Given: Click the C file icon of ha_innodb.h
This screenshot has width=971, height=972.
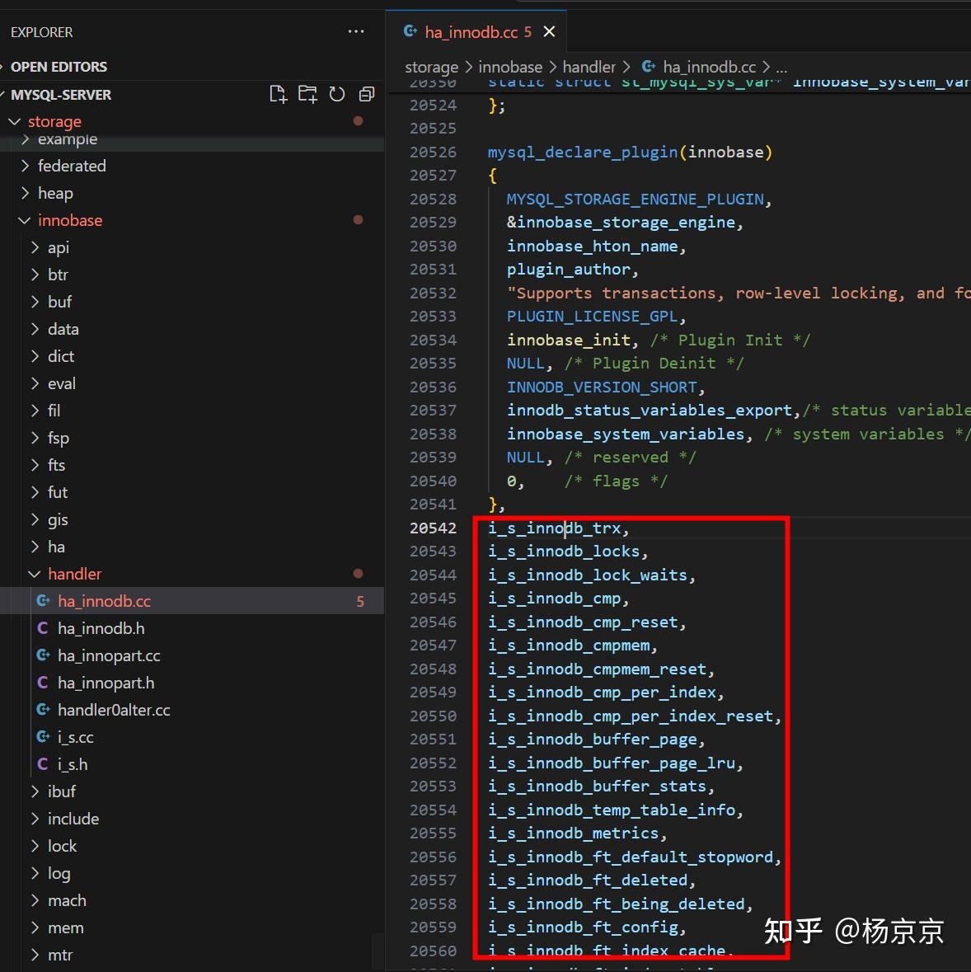Looking at the screenshot, I should point(43,628).
